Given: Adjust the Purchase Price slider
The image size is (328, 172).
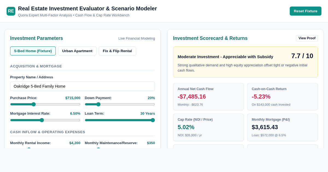Looking at the screenshot, I should [45, 104].
